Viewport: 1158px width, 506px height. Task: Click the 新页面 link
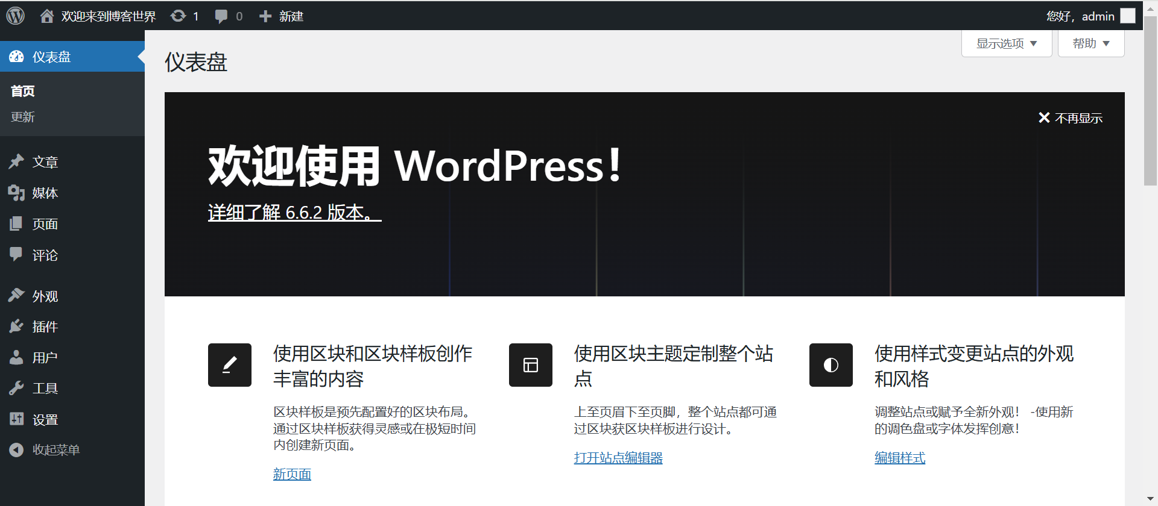292,474
